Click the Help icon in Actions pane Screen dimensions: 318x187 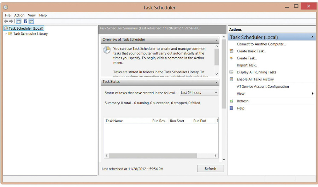pyautogui.click(x=231, y=108)
